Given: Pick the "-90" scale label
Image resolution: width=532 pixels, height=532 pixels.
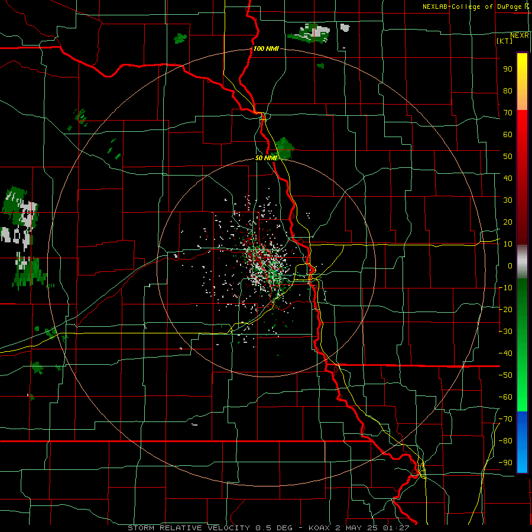Looking at the screenshot, I should point(505,463).
